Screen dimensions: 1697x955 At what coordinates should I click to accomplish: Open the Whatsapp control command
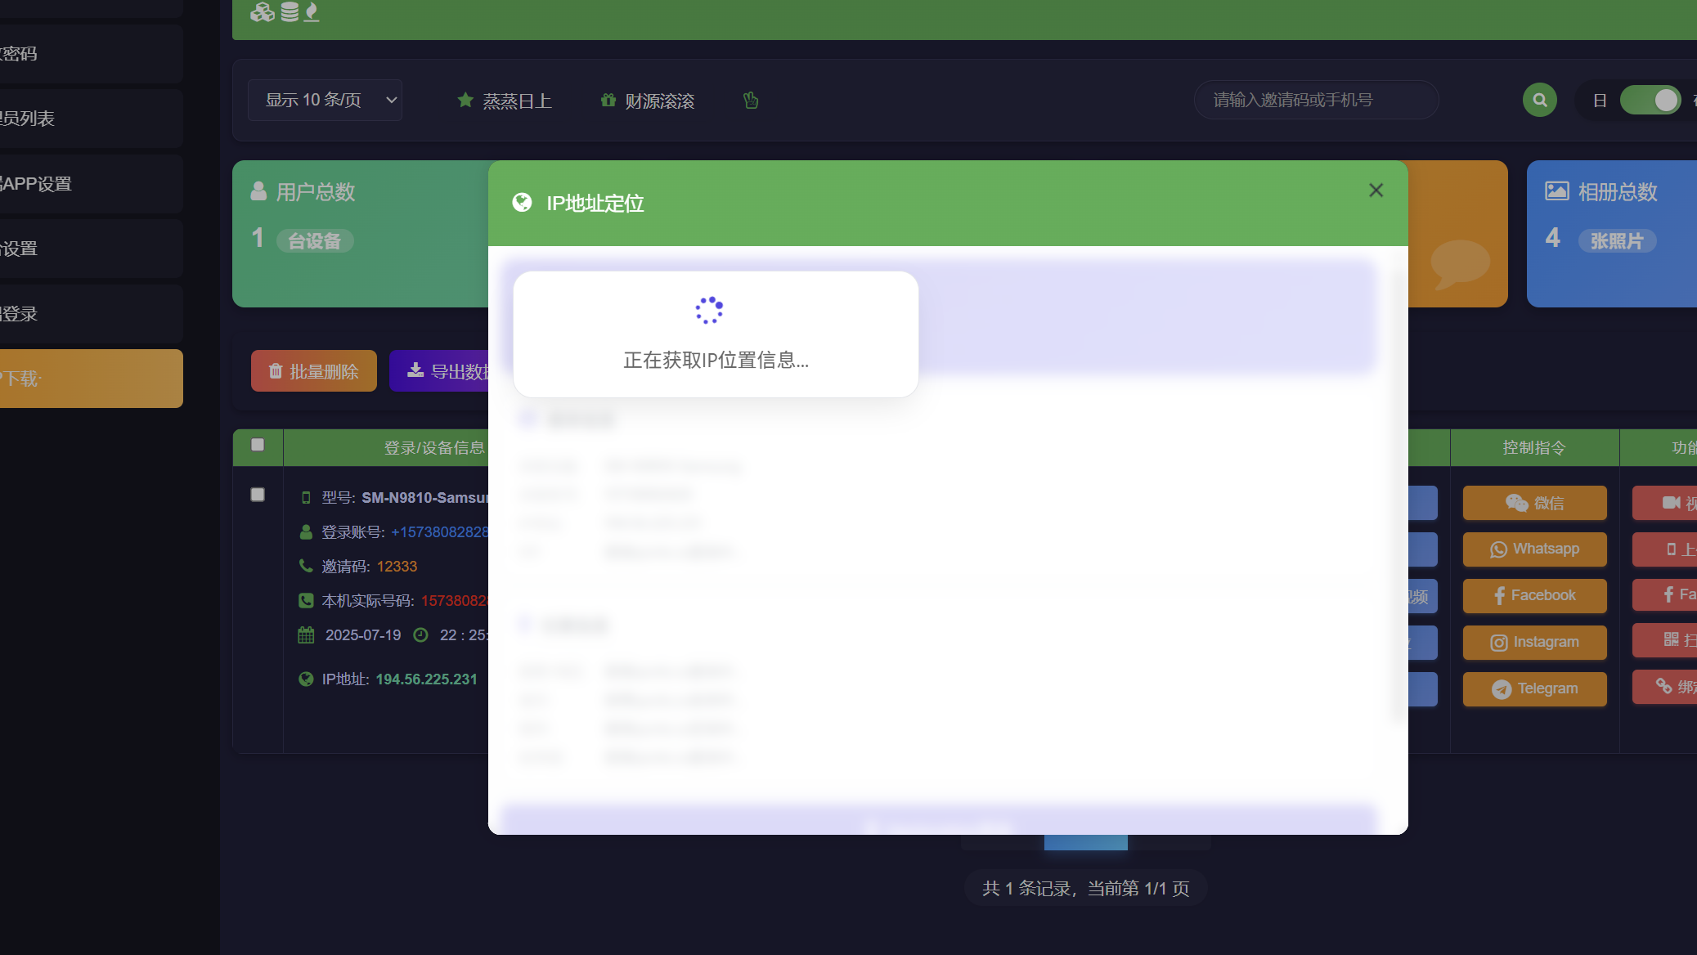tap(1534, 549)
